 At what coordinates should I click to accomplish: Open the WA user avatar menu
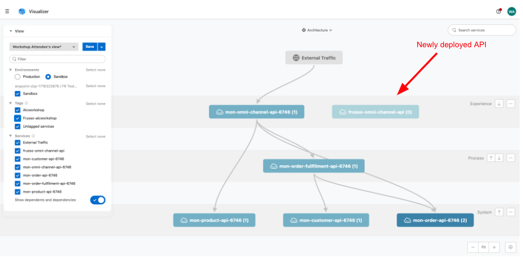pos(511,11)
